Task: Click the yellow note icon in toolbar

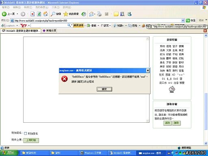Action: click(x=116, y=14)
